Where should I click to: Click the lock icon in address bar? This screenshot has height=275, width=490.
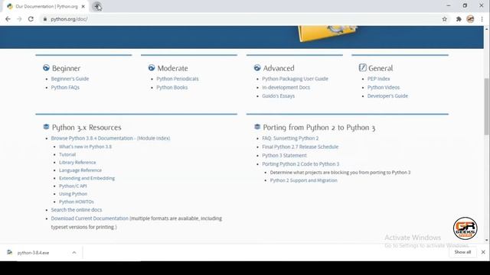[45, 19]
